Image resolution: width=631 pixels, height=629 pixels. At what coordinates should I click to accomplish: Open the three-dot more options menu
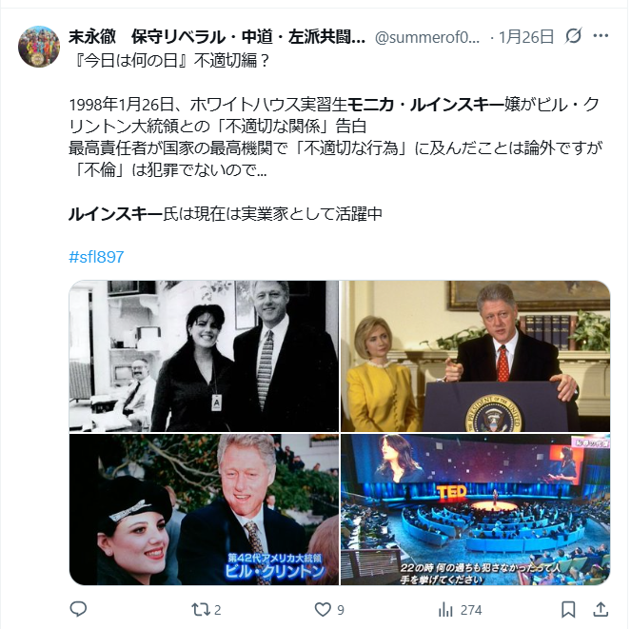tap(601, 36)
